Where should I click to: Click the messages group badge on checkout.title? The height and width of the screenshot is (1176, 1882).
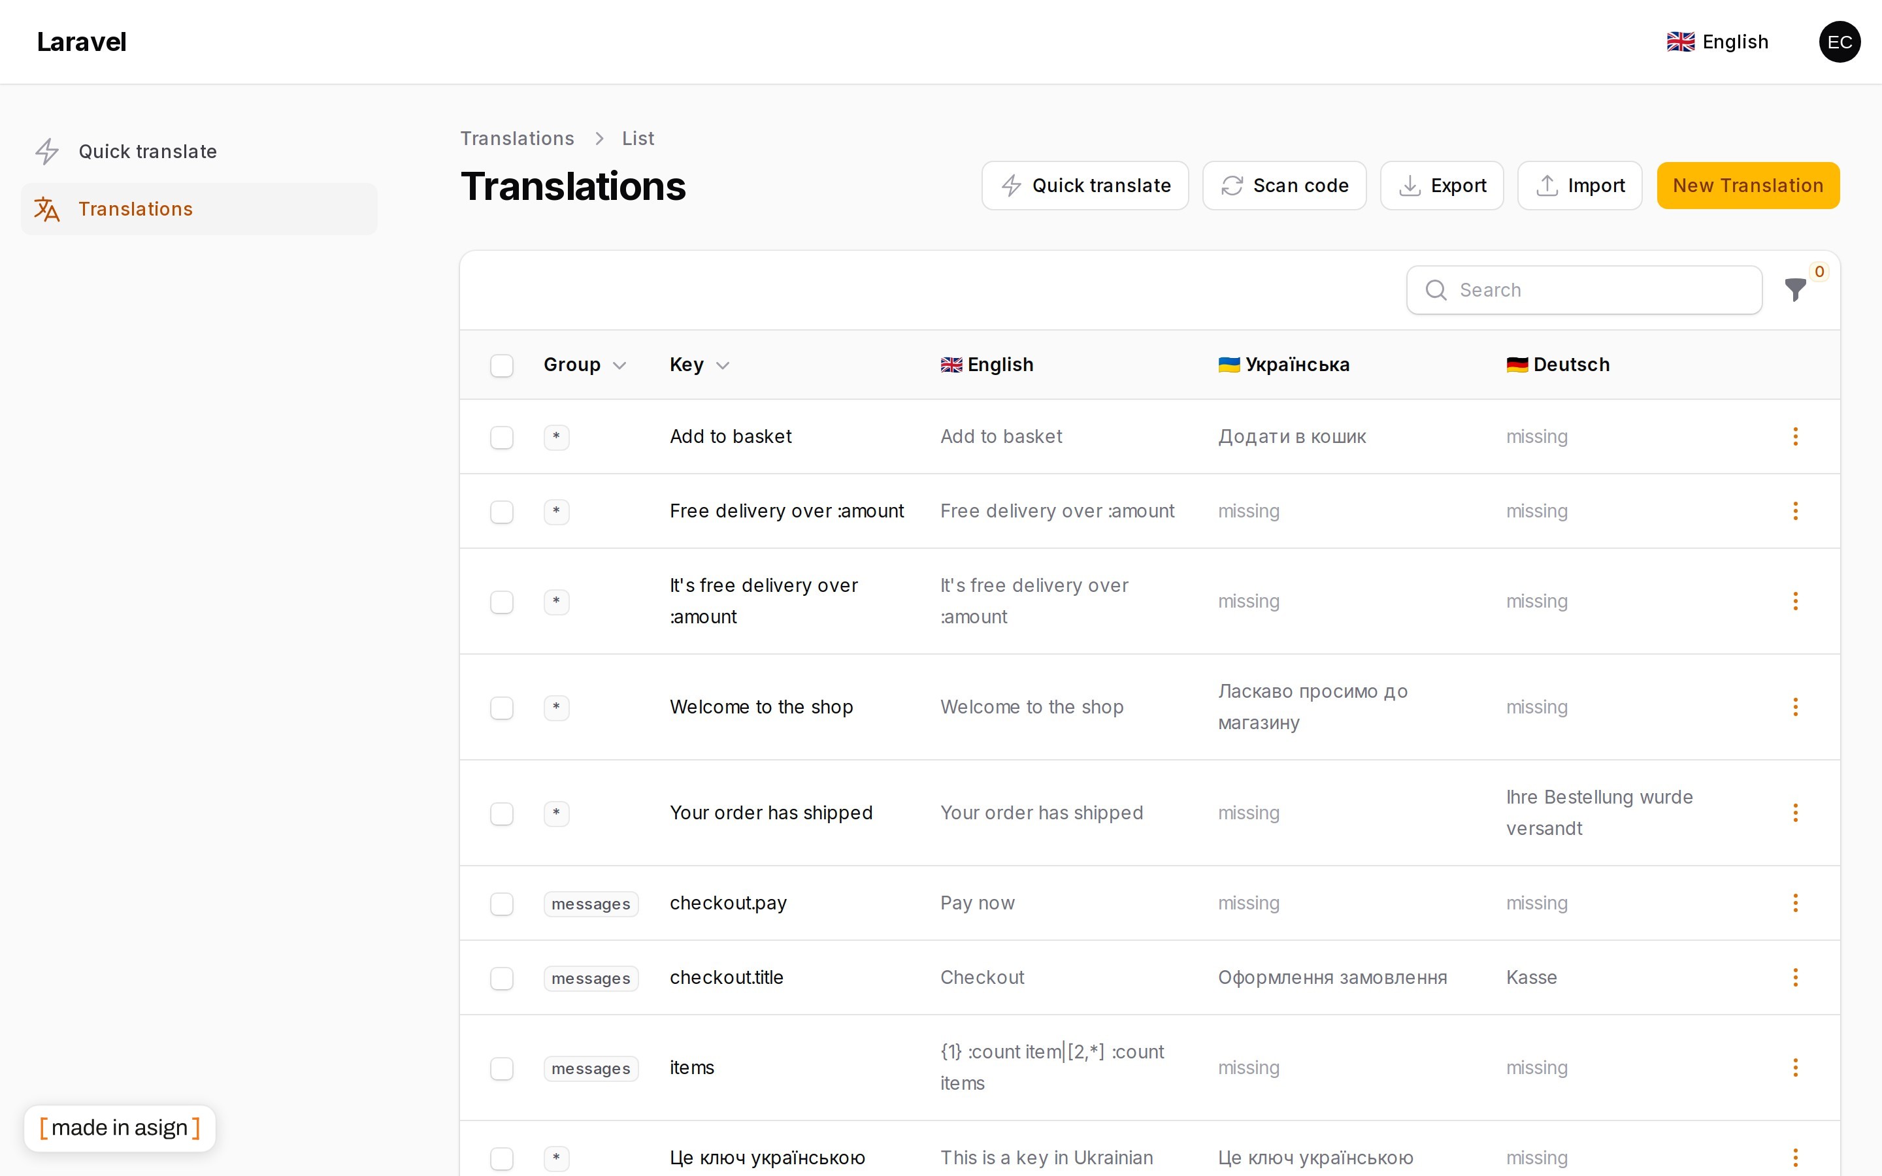point(591,979)
